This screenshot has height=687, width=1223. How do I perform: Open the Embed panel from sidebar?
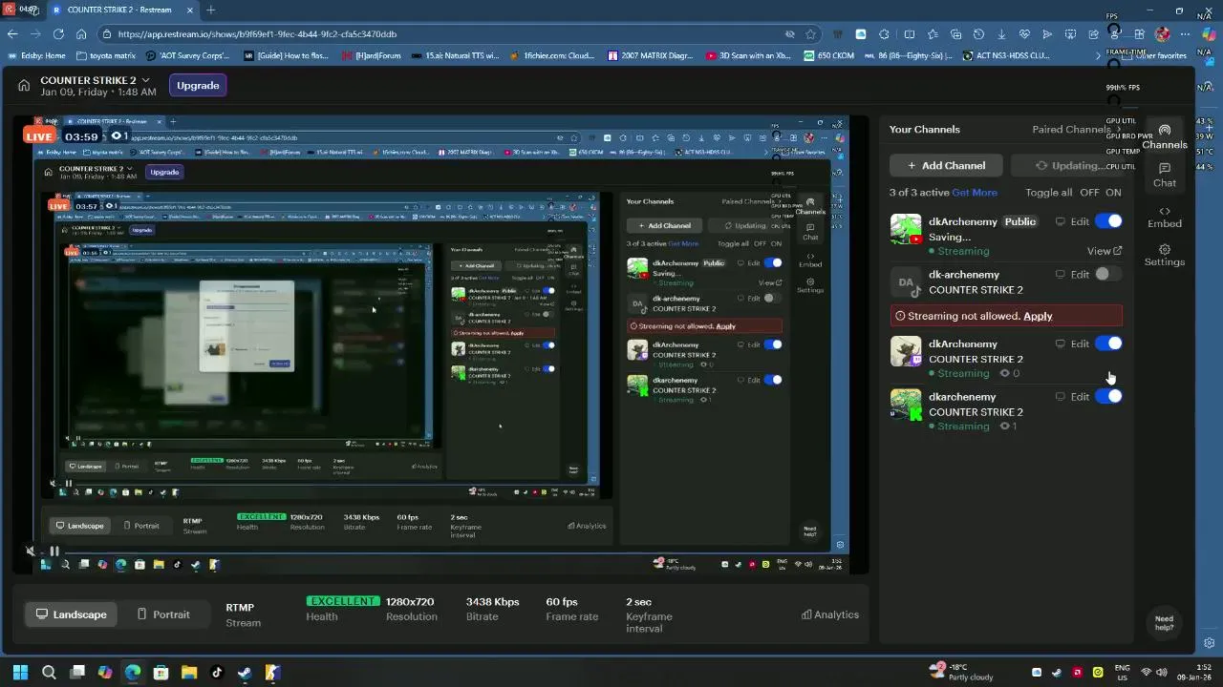click(1164, 217)
